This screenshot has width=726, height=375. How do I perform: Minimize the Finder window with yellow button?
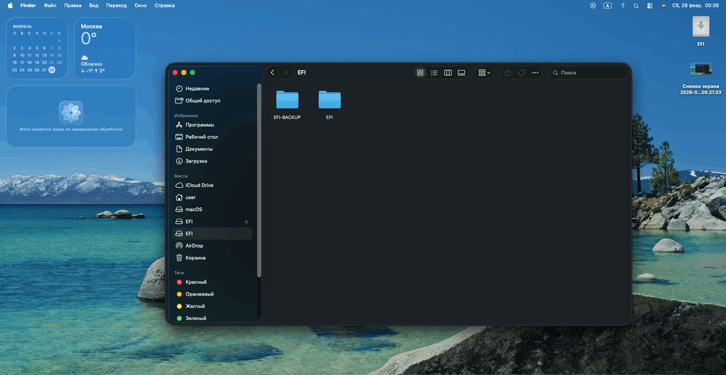(184, 73)
